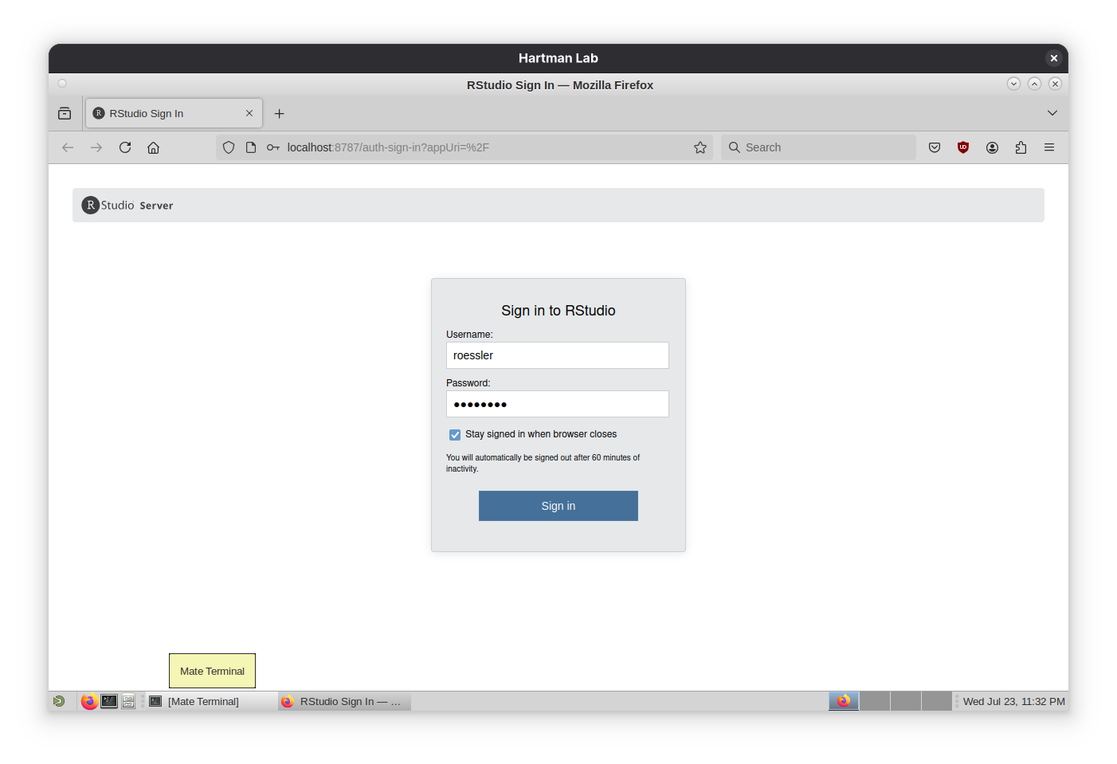Viewport: 1117px width, 764px height.
Task: Save page to Pocket
Action: [935, 147]
